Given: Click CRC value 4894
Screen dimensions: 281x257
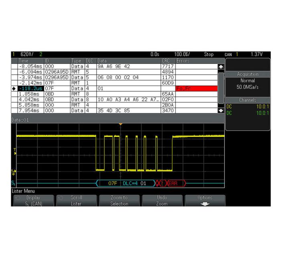Looking at the screenshot, I should point(168,72).
